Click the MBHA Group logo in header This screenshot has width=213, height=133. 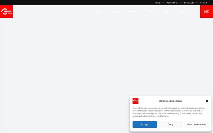point(6,12)
